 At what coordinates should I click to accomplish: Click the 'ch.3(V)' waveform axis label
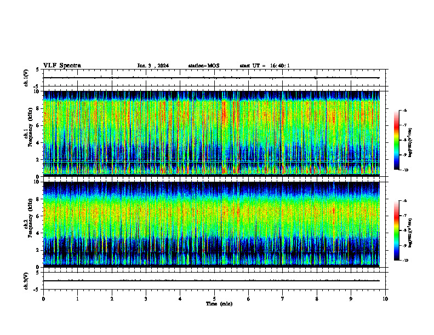click(x=26, y=281)
